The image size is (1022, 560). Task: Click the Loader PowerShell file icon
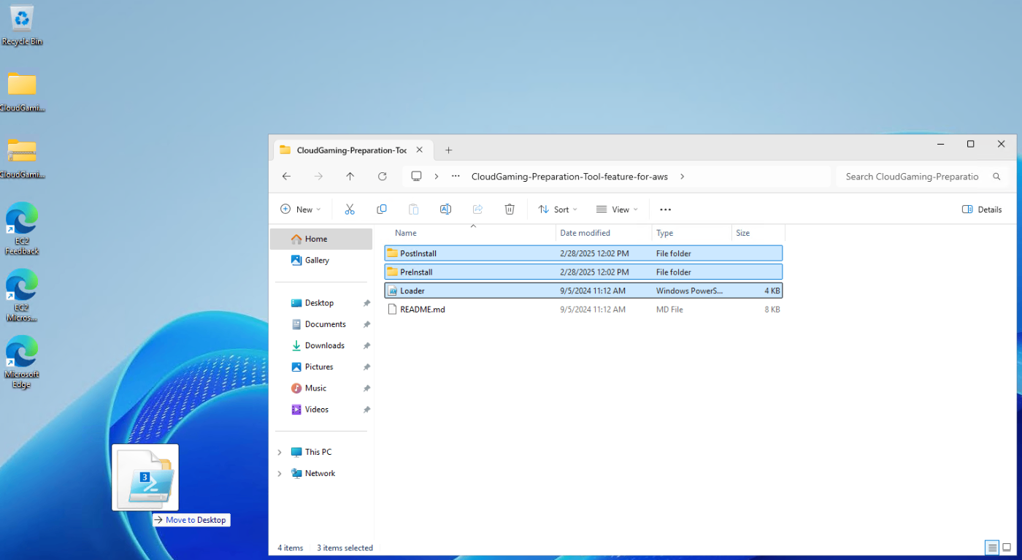pos(393,291)
